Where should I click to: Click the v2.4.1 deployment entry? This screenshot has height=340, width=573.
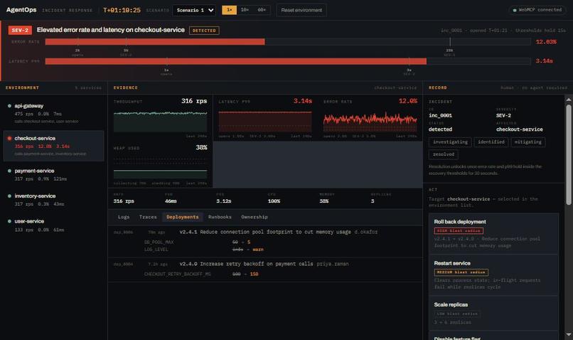265,241
